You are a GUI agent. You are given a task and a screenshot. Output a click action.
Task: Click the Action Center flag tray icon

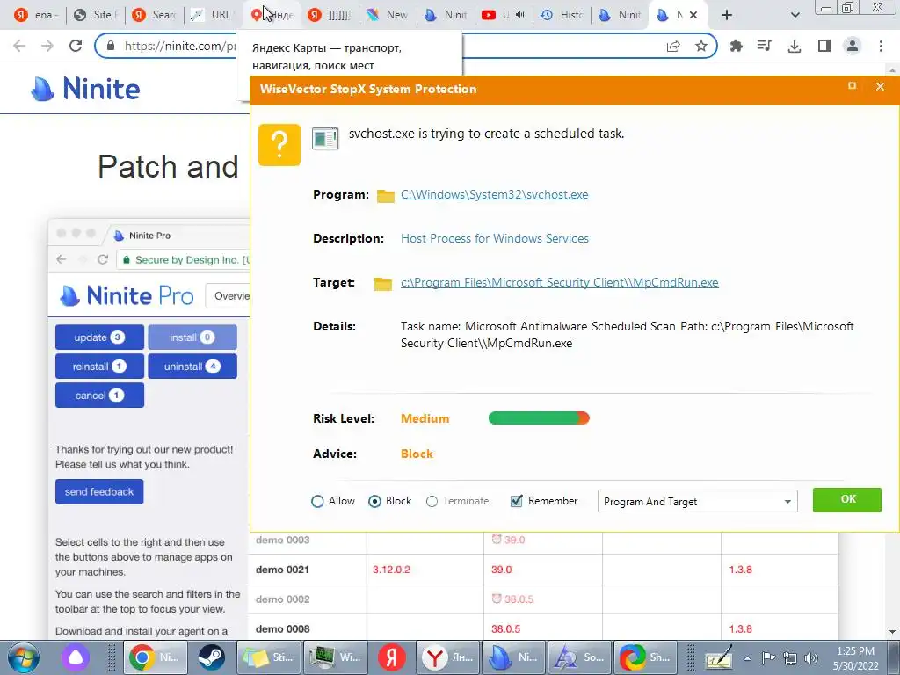[768, 657]
